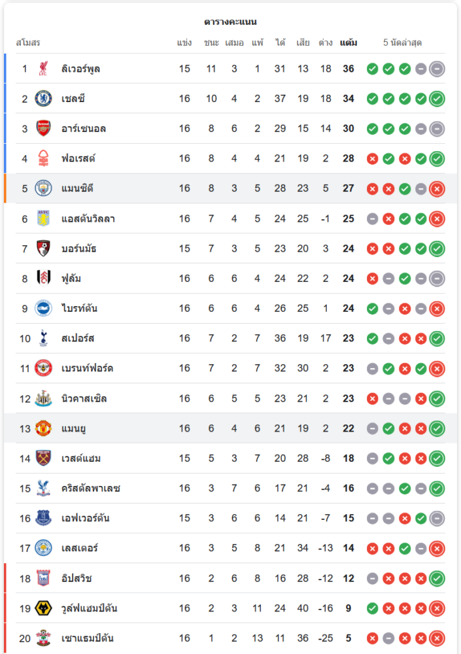Click the 5 นัดล่าสุด column header
The width and height of the screenshot is (461, 654).
pyautogui.click(x=402, y=43)
